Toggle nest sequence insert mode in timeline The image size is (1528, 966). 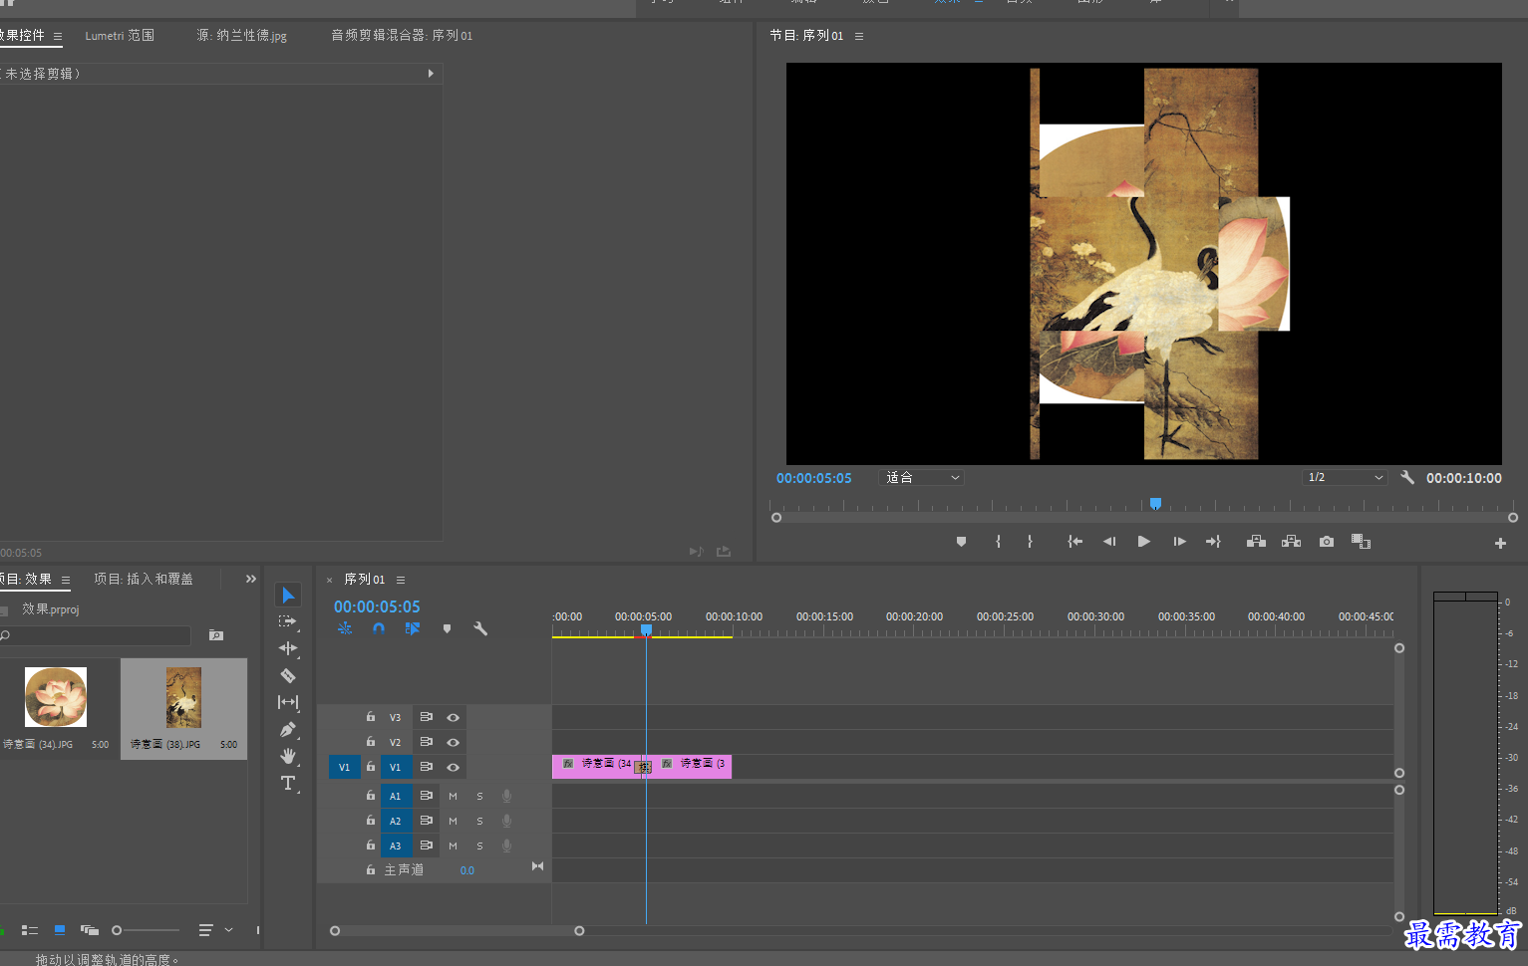(345, 628)
